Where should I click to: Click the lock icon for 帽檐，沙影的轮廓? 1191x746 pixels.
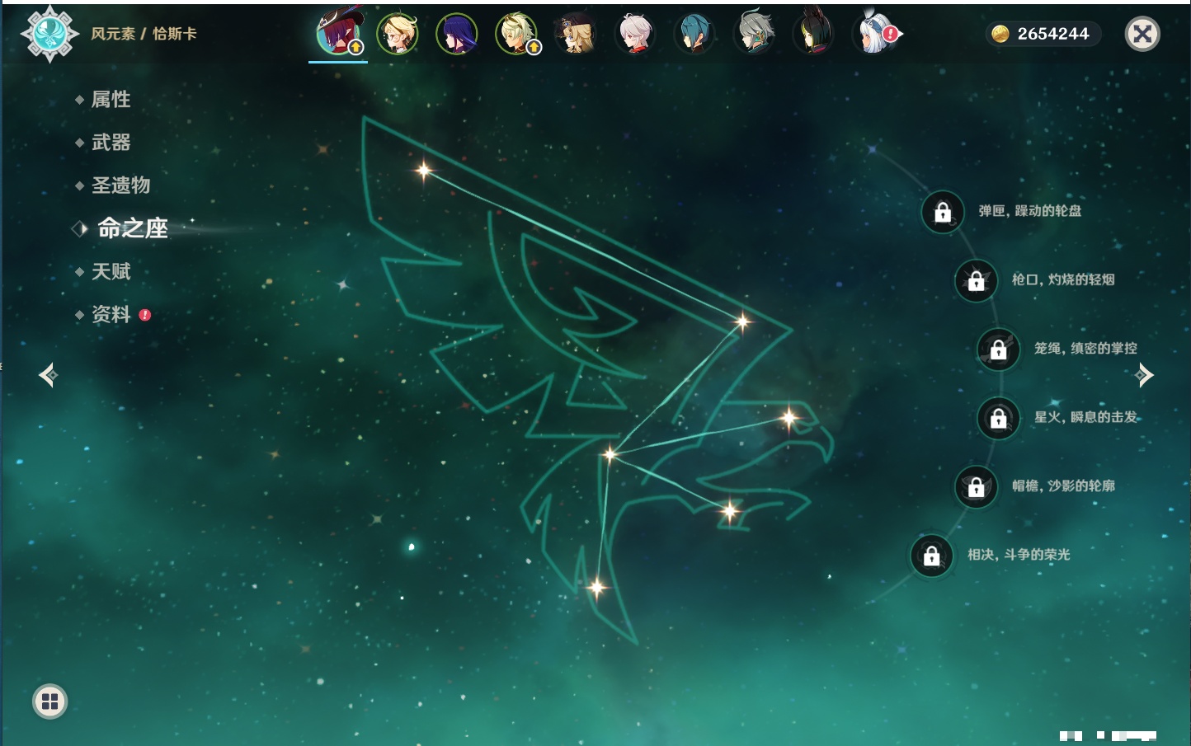[977, 487]
